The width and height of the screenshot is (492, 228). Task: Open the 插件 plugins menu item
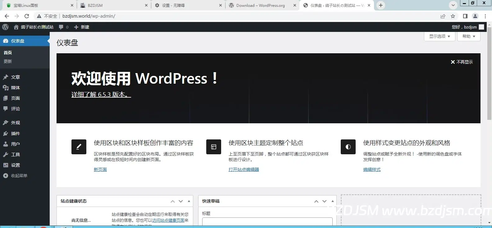(25, 134)
